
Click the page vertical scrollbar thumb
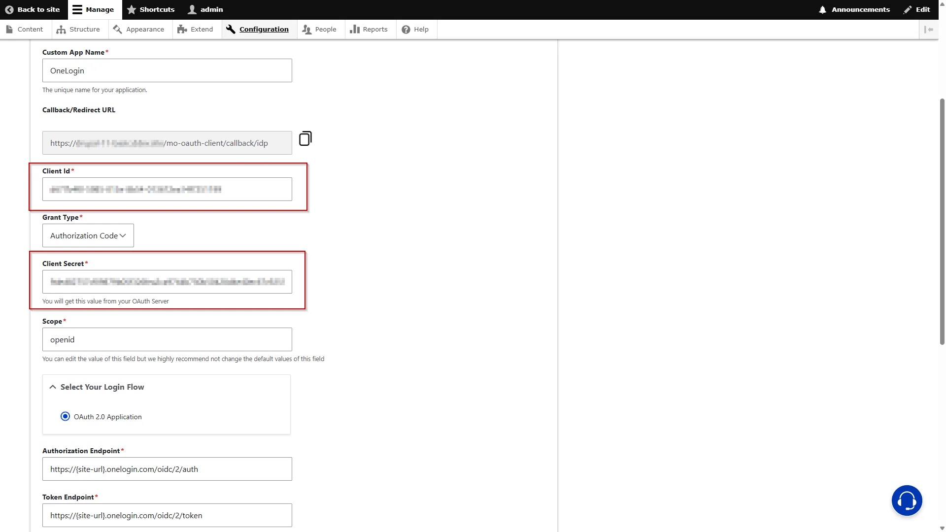click(x=942, y=221)
